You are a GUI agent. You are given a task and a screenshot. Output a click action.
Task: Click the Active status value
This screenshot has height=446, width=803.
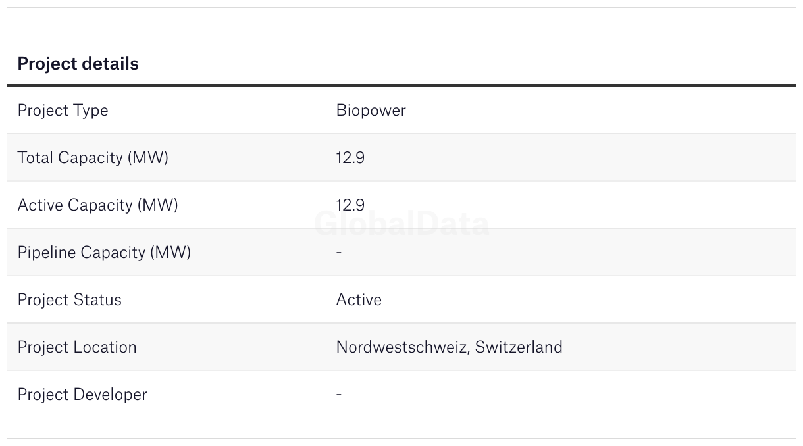click(x=359, y=300)
